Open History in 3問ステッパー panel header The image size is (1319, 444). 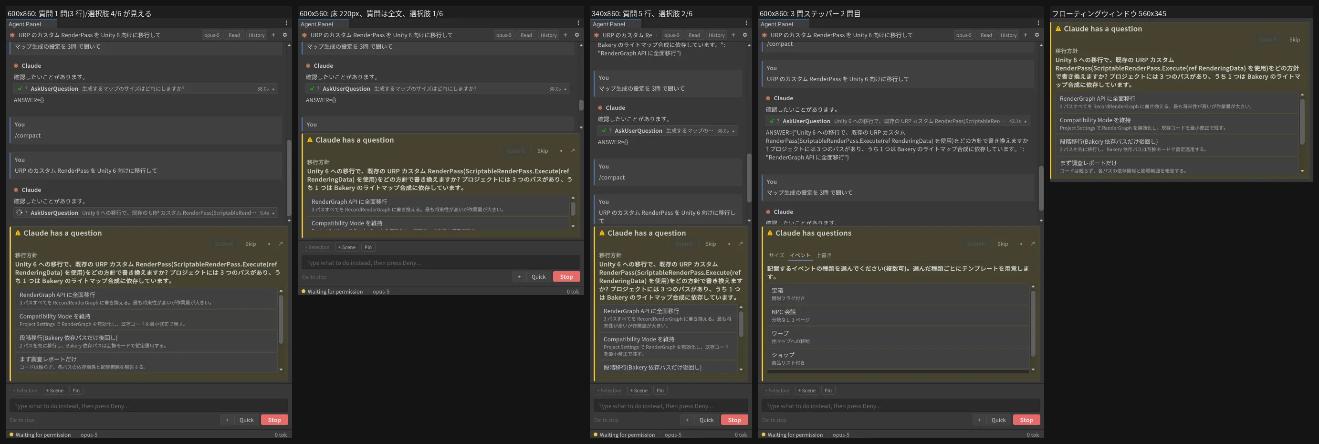[x=1009, y=35]
